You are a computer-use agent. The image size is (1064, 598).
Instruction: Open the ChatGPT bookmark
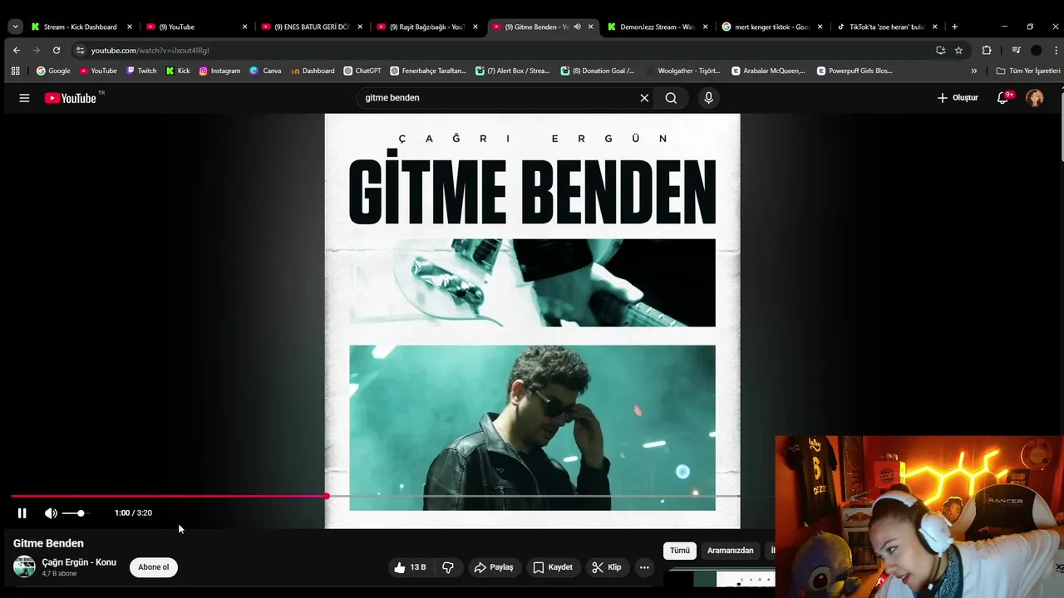pyautogui.click(x=362, y=71)
